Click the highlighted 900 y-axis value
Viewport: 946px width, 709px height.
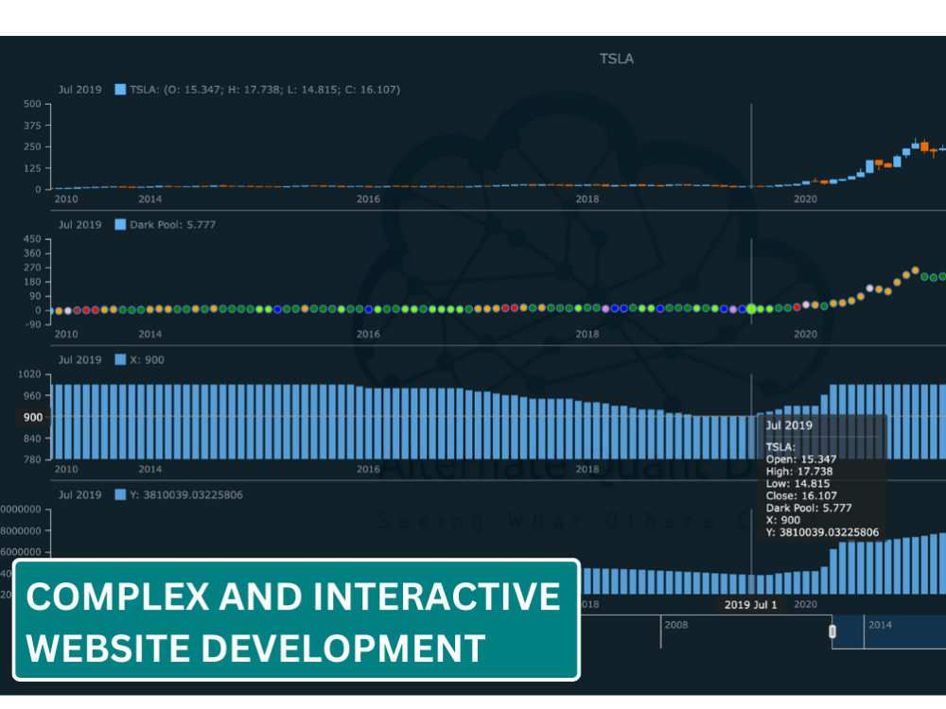32,417
